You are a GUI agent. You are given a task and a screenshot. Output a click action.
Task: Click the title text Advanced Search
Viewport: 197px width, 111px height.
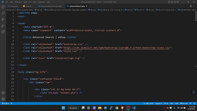point(43,37)
